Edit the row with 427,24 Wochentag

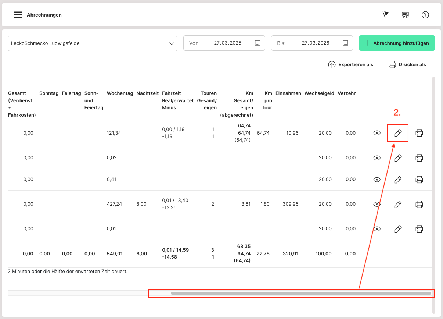[x=398, y=204]
